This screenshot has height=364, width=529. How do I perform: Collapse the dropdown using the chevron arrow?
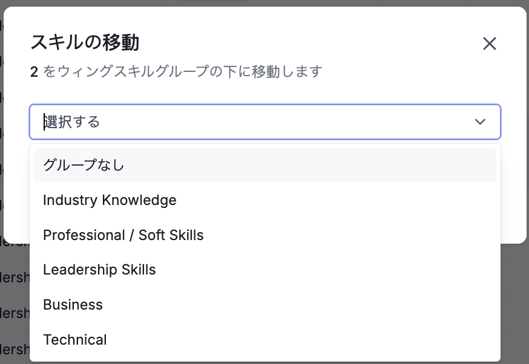[480, 122]
